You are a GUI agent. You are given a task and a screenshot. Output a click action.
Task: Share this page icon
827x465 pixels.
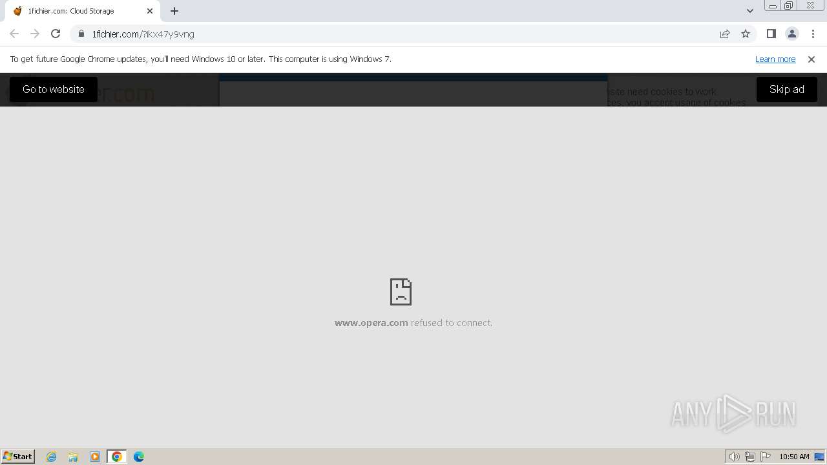coord(725,34)
